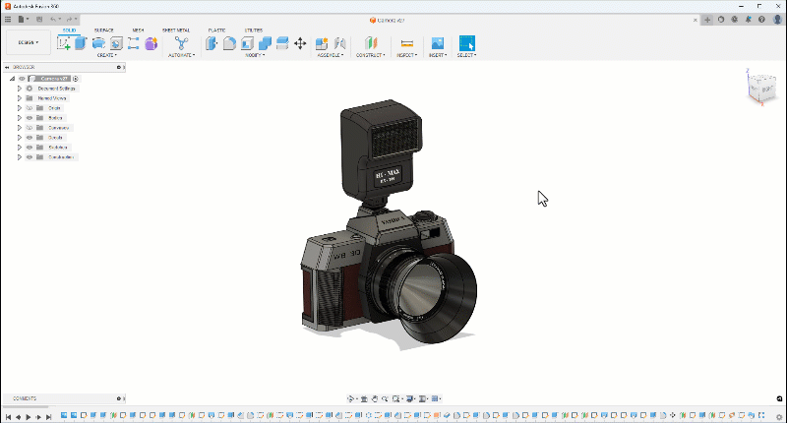787x423 pixels.
Task: Click the Comments panel header
Action: [25, 398]
